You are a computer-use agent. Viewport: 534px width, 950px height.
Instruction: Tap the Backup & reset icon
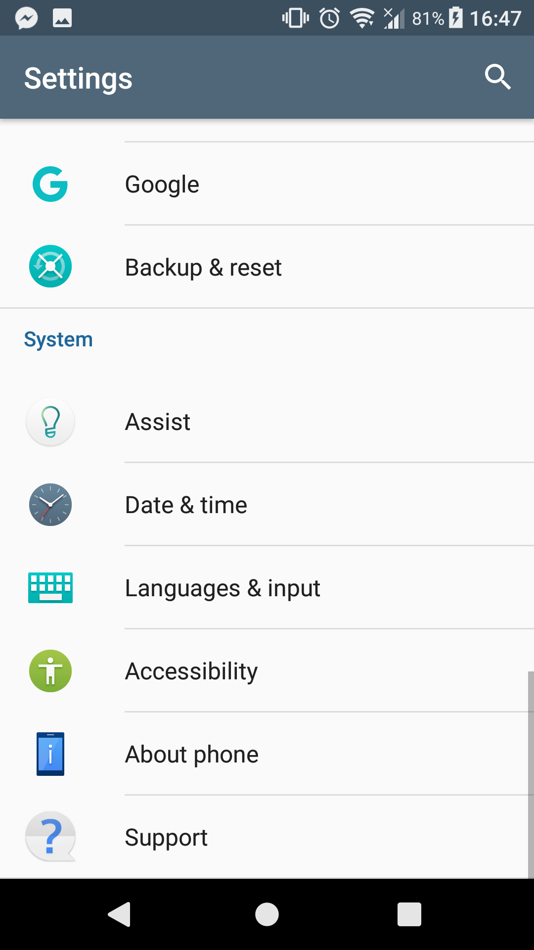[x=50, y=267]
